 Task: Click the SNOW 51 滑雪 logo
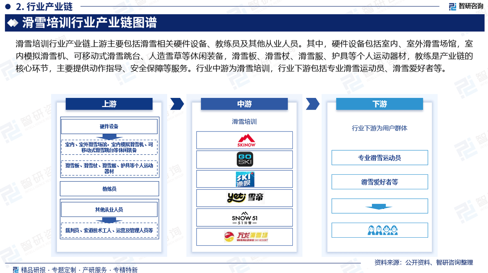pyautogui.click(x=244, y=217)
